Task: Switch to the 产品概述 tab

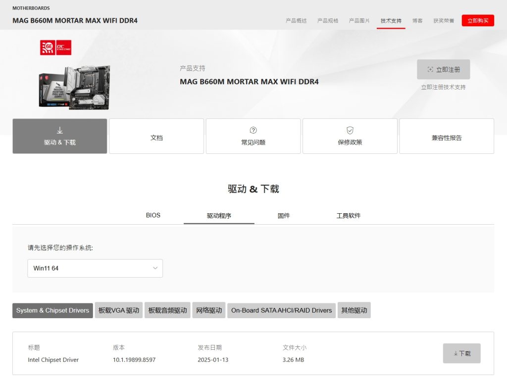Action: [296, 21]
